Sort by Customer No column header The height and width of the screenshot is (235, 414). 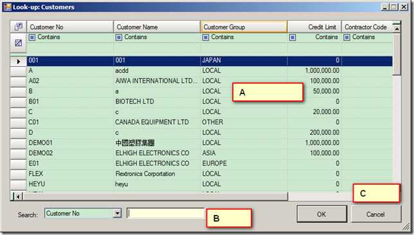click(x=70, y=27)
